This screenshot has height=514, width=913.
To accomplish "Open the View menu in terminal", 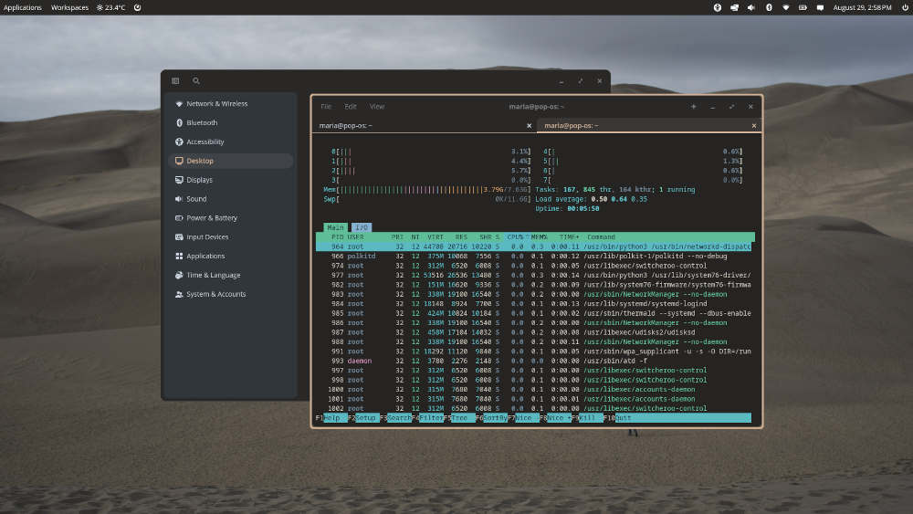I will (x=377, y=107).
